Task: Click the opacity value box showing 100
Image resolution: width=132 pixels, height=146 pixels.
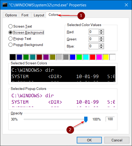Action: tap(110, 119)
